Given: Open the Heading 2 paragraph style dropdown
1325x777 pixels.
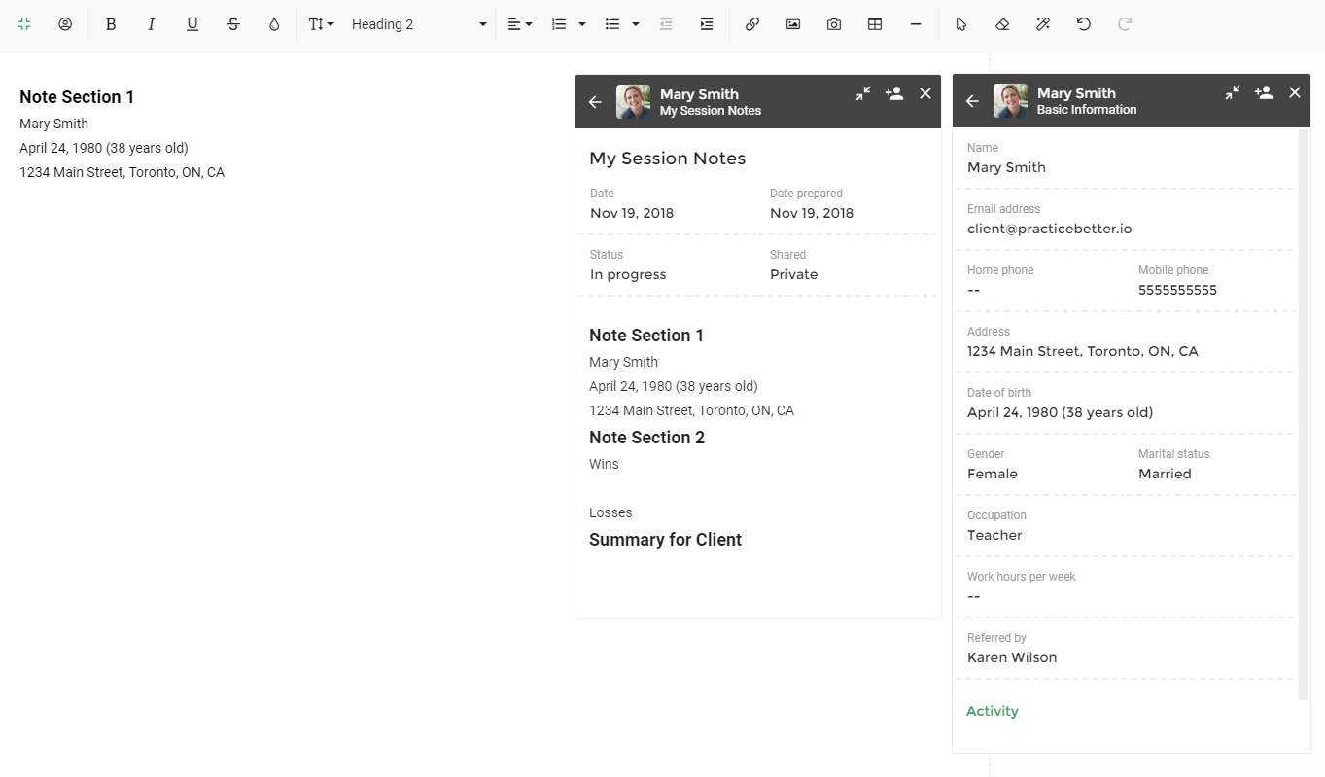Looking at the screenshot, I should [419, 24].
